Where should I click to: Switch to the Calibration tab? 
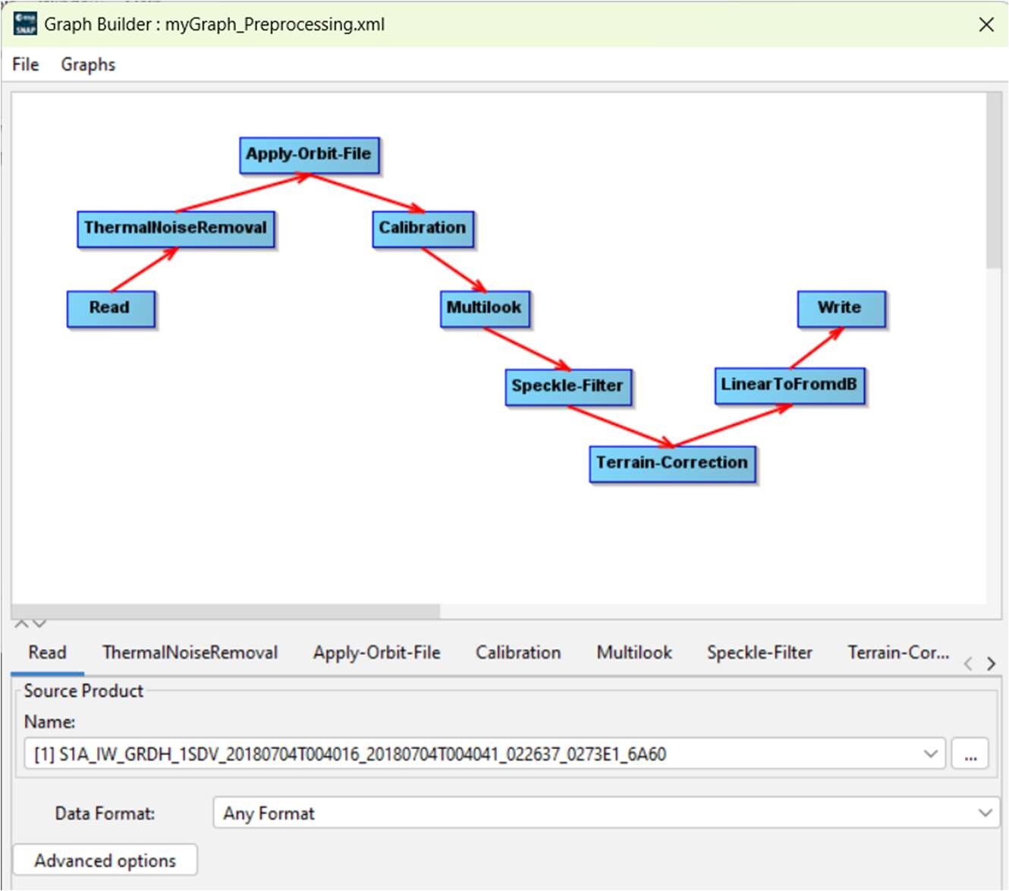coord(518,653)
